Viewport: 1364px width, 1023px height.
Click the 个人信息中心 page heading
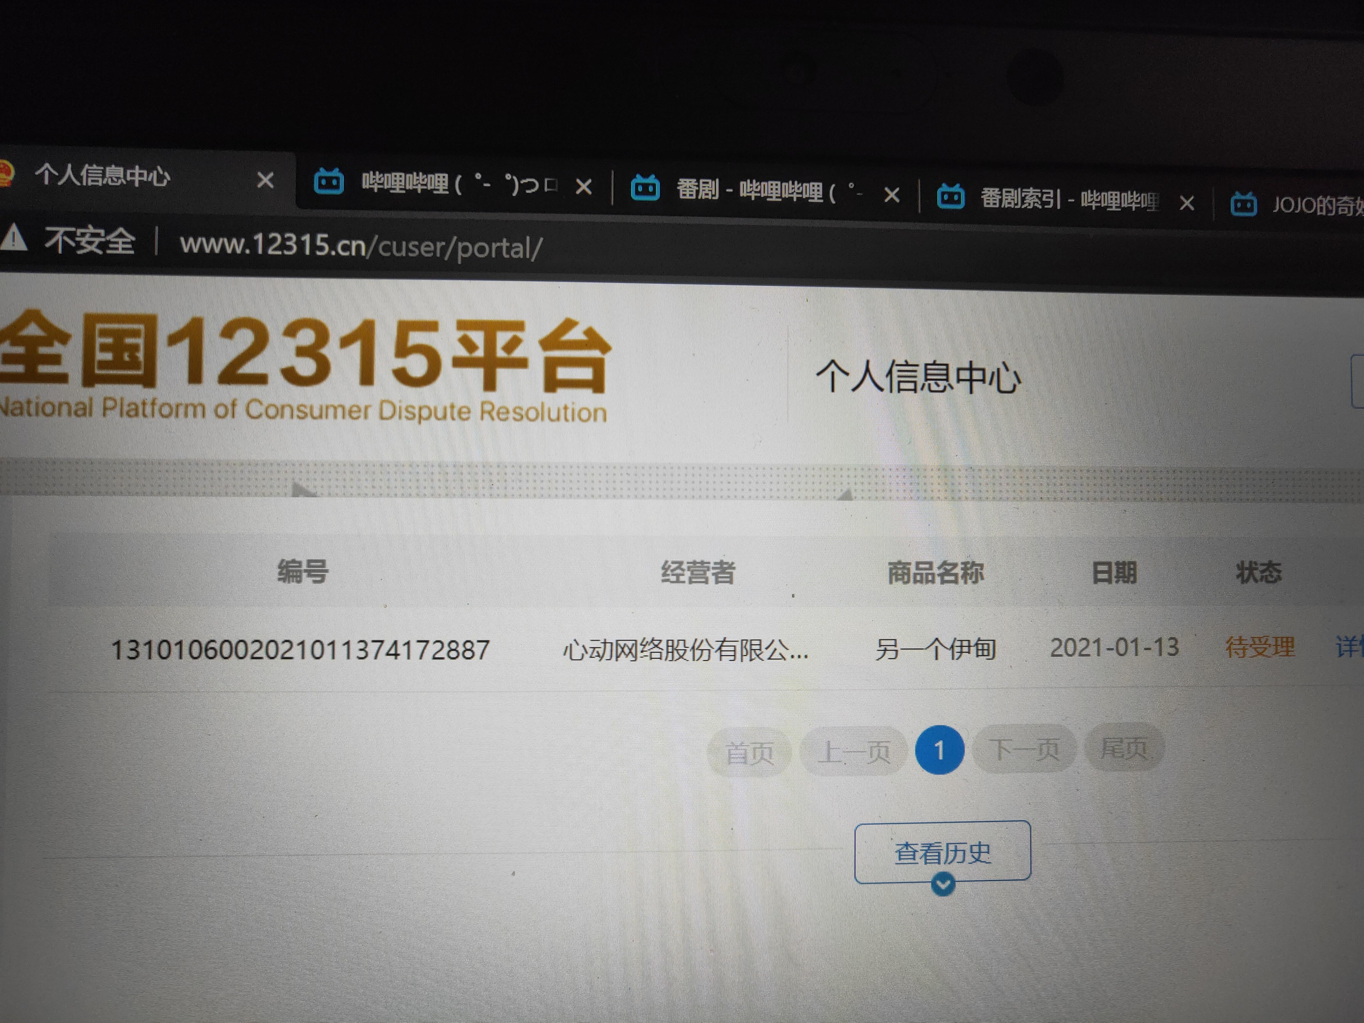(918, 377)
